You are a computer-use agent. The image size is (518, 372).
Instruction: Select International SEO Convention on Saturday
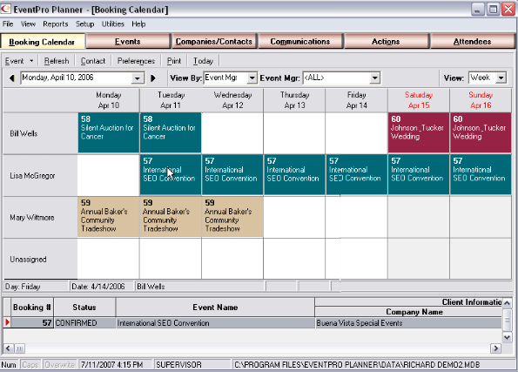419,174
